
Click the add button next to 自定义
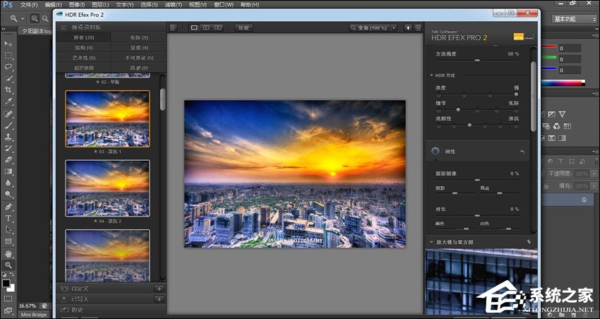(x=158, y=289)
